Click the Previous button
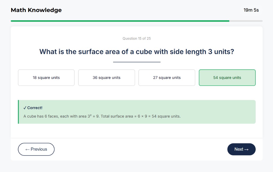 tap(36, 149)
